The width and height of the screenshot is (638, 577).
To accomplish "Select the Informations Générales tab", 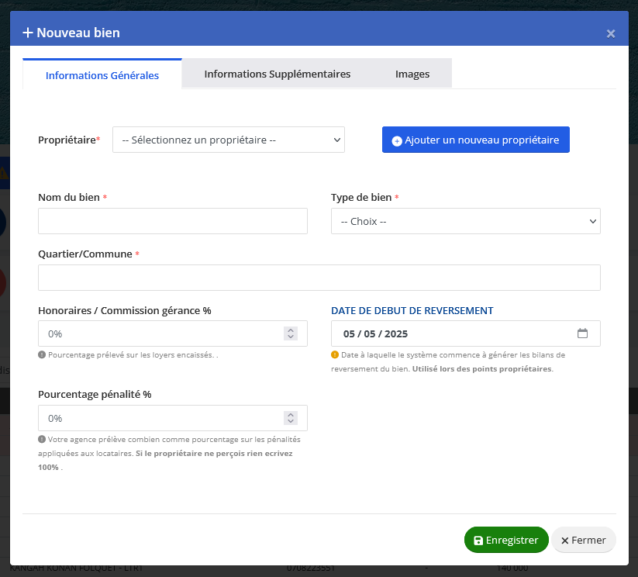I will 102,75.
